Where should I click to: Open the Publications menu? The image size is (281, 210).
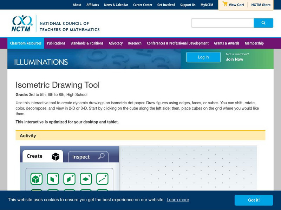(56, 43)
